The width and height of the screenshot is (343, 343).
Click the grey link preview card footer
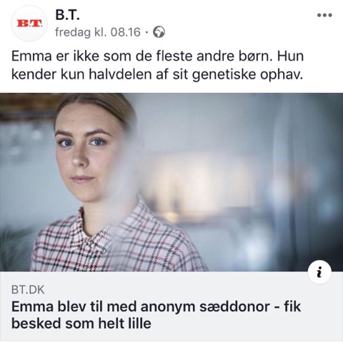(171, 306)
